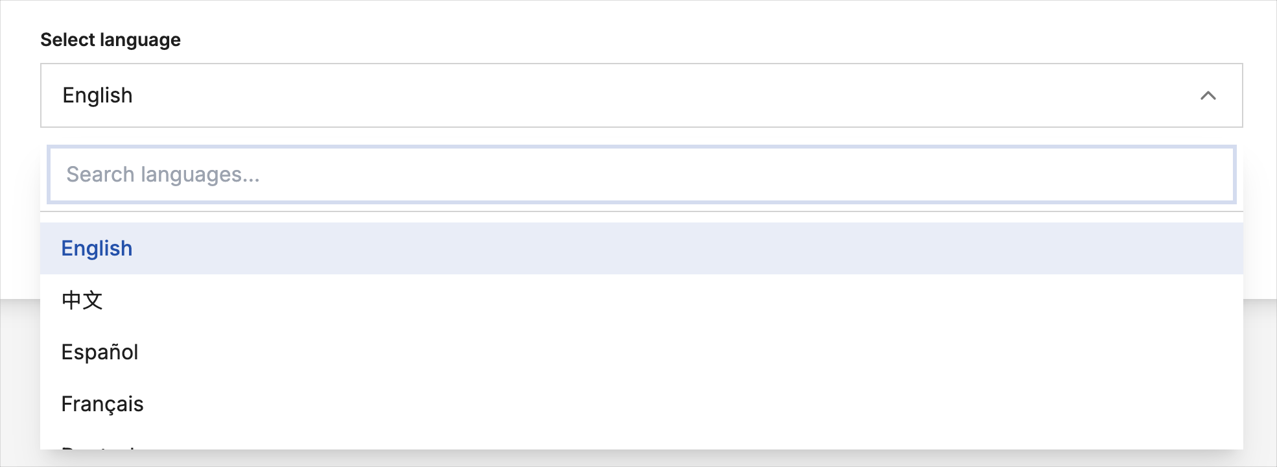Click the Select language label
The width and height of the screenshot is (1277, 467).
[111, 40]
